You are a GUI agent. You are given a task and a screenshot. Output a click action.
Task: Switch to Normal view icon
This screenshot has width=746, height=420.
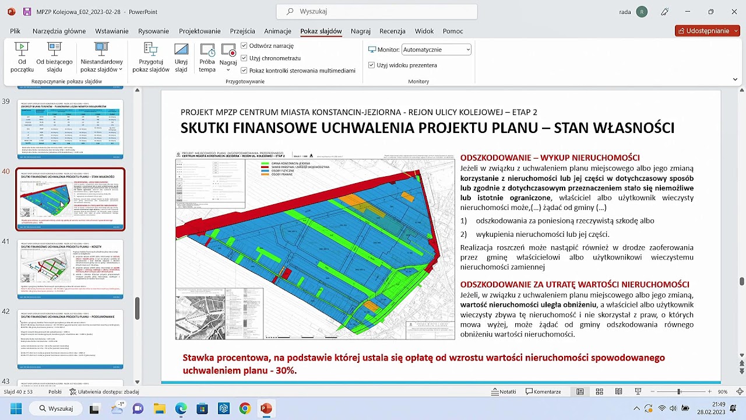[x=580, y=392]
